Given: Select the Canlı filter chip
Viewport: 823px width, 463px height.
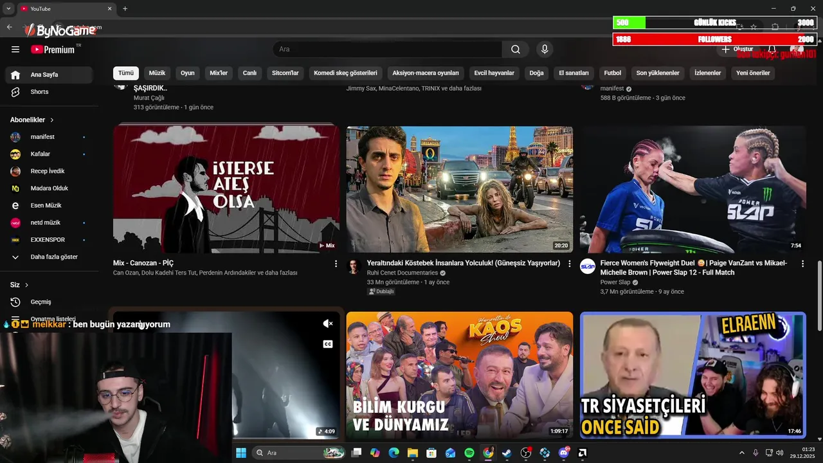Looking at the screenshot, I should click(x=249, y=73).
